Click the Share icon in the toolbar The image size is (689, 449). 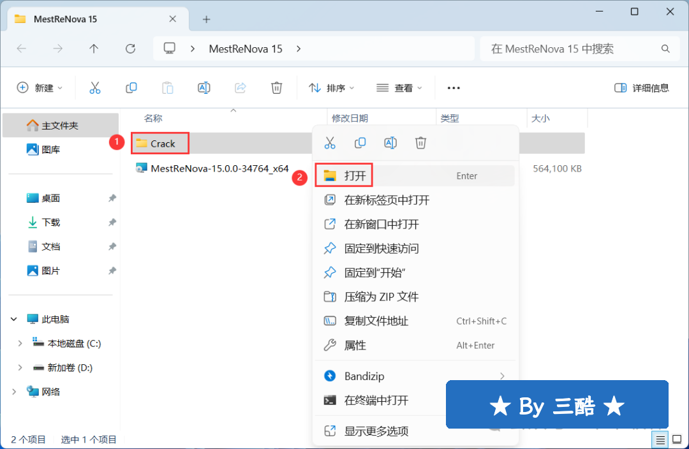(241, 88)
